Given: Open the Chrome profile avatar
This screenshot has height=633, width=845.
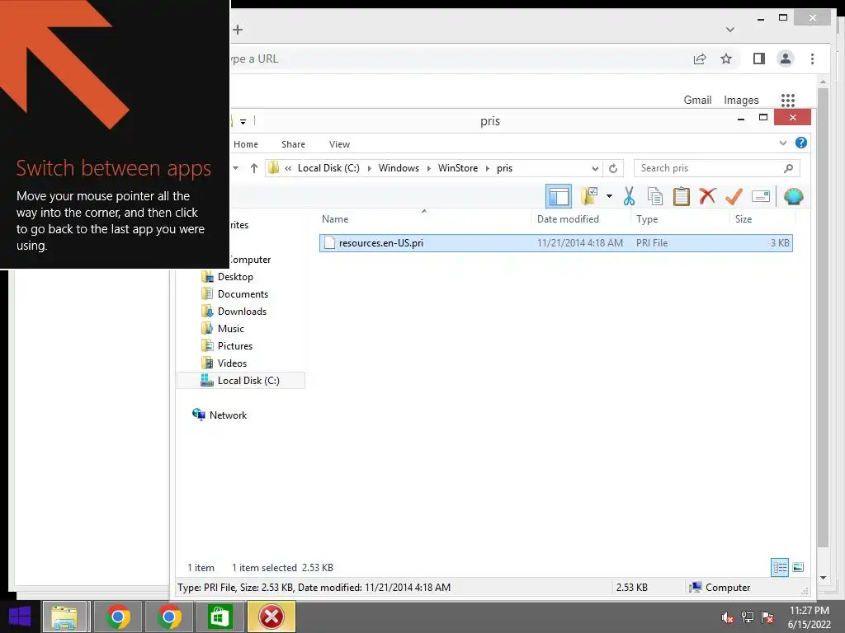Looking at the screenshot, I should (x=786, y=59).
